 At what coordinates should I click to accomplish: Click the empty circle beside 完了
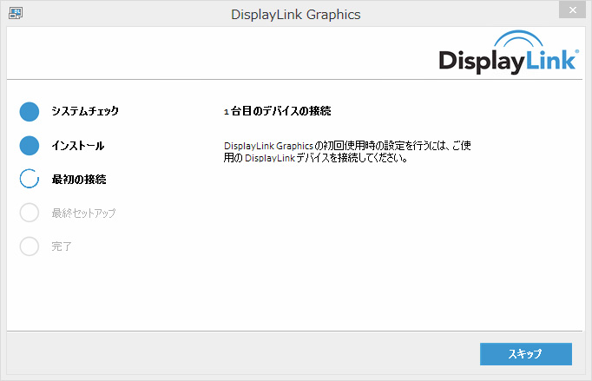(x=30, y=246)
